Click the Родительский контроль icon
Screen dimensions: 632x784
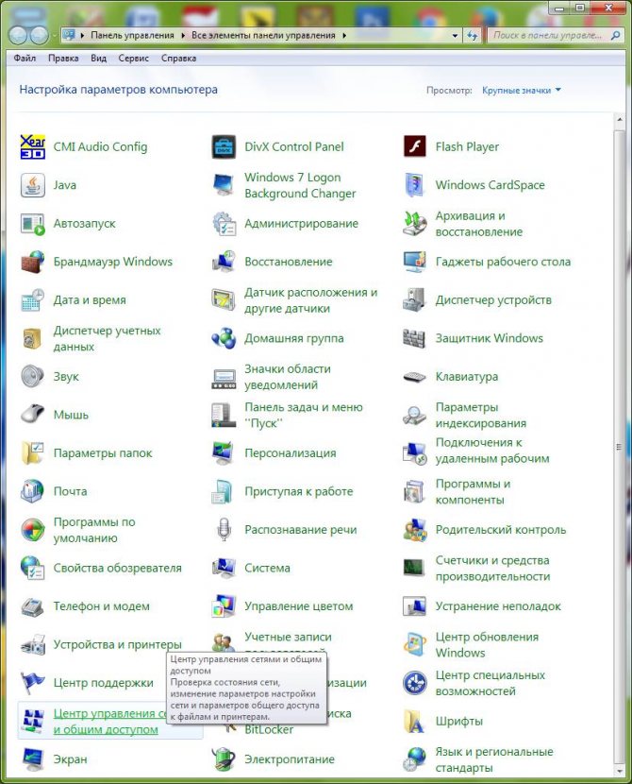pyautogui.click(x=414, y=530)
